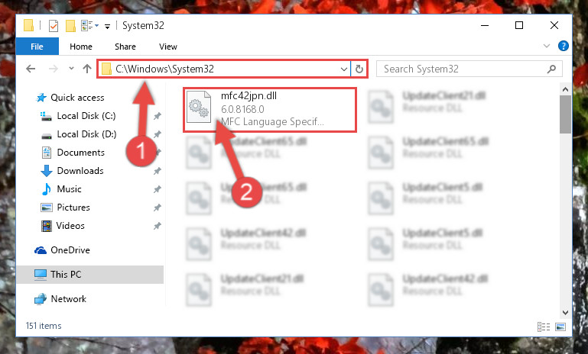The height and width of the screenshot is (354, 588).
Task: Switch to the View ribbon tab
Action: point(168,47)
